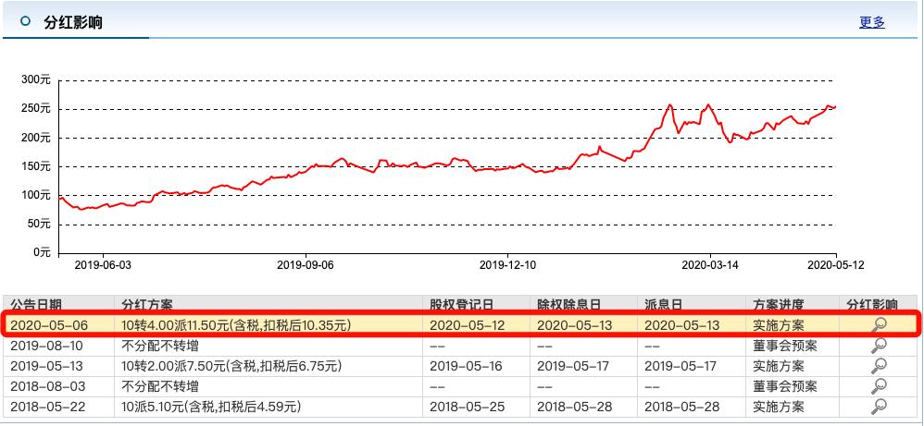
Task: Click chart x-axis date 2020-03-14
Action: (710, 265)
